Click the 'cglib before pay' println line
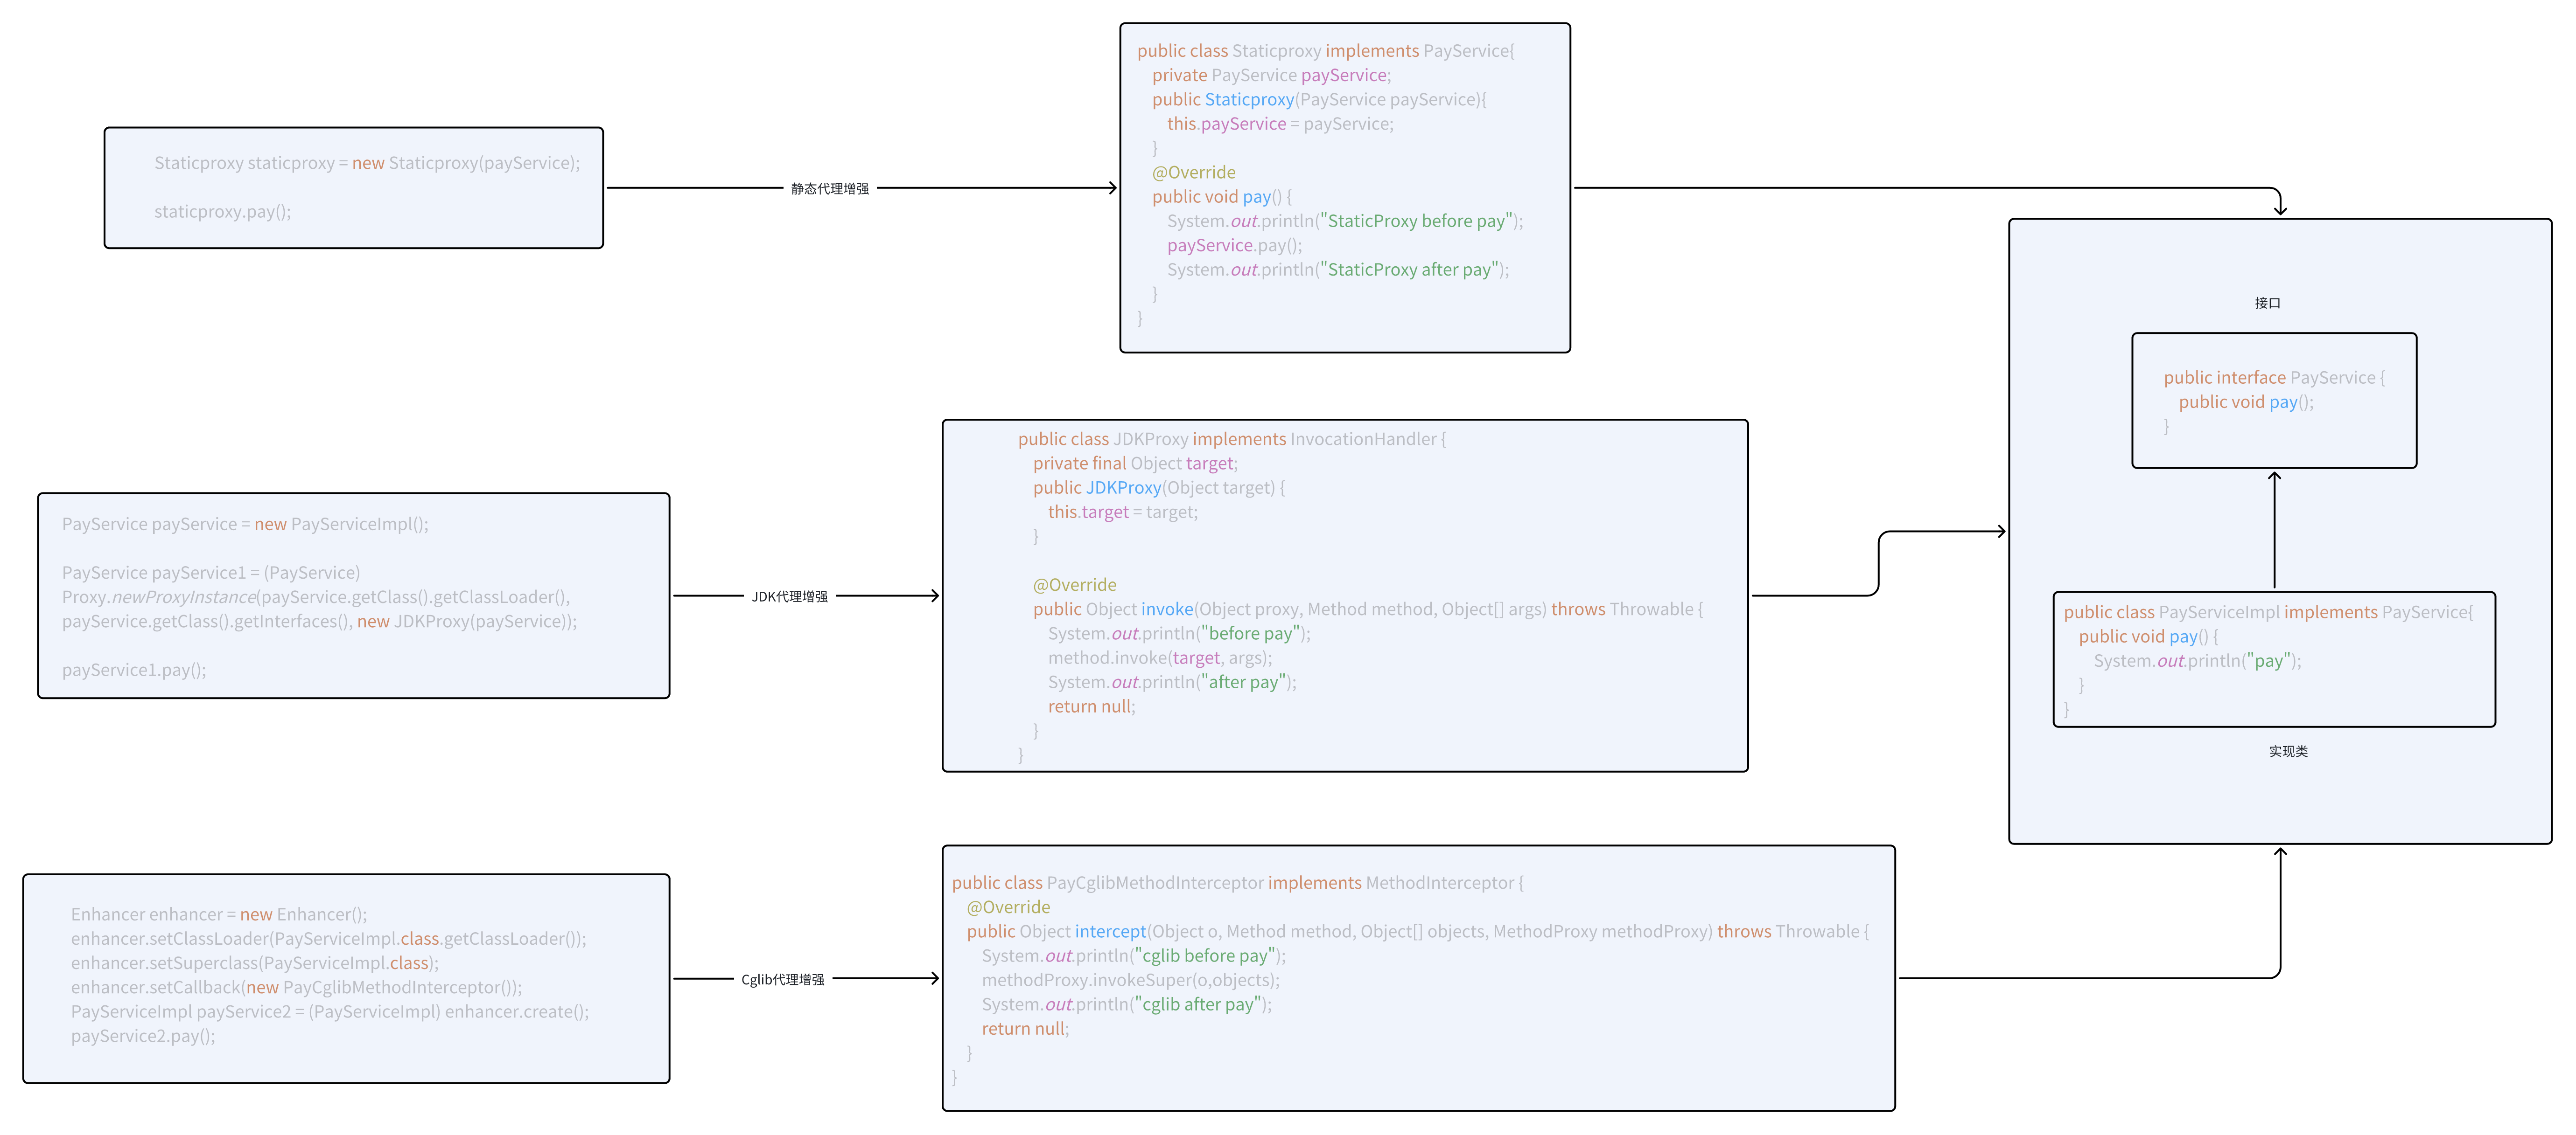The image size is (2576, 1135). [x=1134, y=956]
